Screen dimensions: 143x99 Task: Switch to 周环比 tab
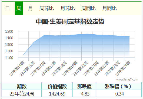click(x=46, y=8)
